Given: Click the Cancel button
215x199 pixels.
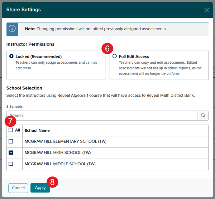Looking at the screenshot, I should pos(18,188).
